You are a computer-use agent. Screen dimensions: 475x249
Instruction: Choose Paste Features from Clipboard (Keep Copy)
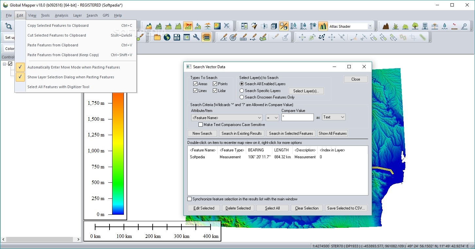coord(76,55)
